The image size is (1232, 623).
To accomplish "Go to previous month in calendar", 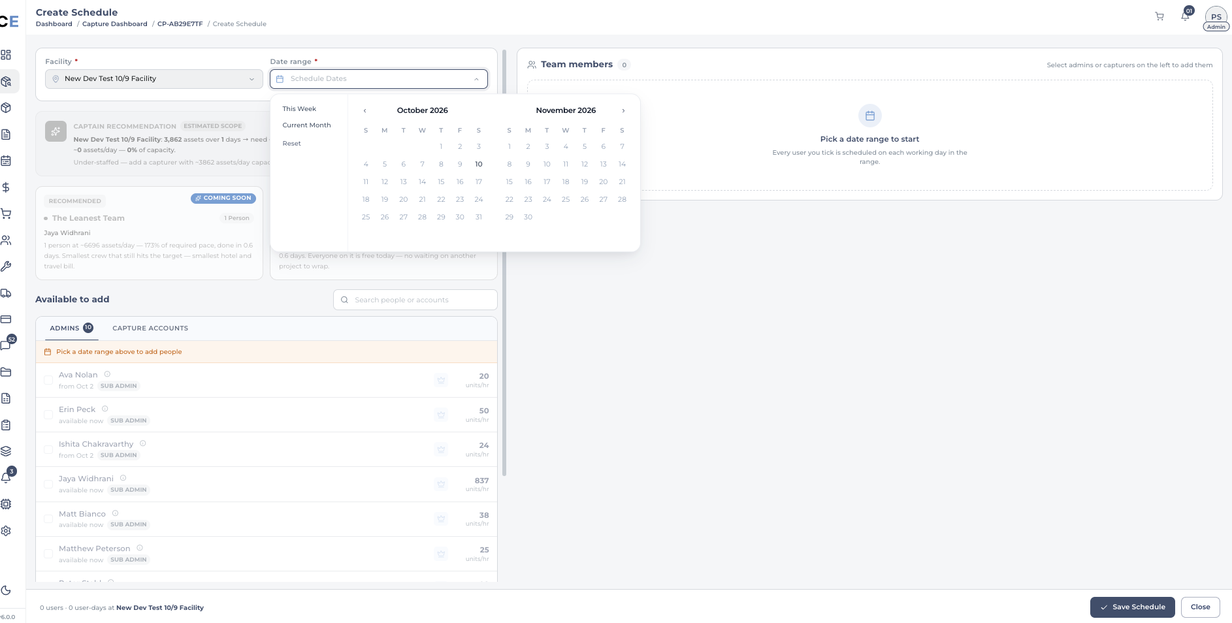I will pos(365,111).
